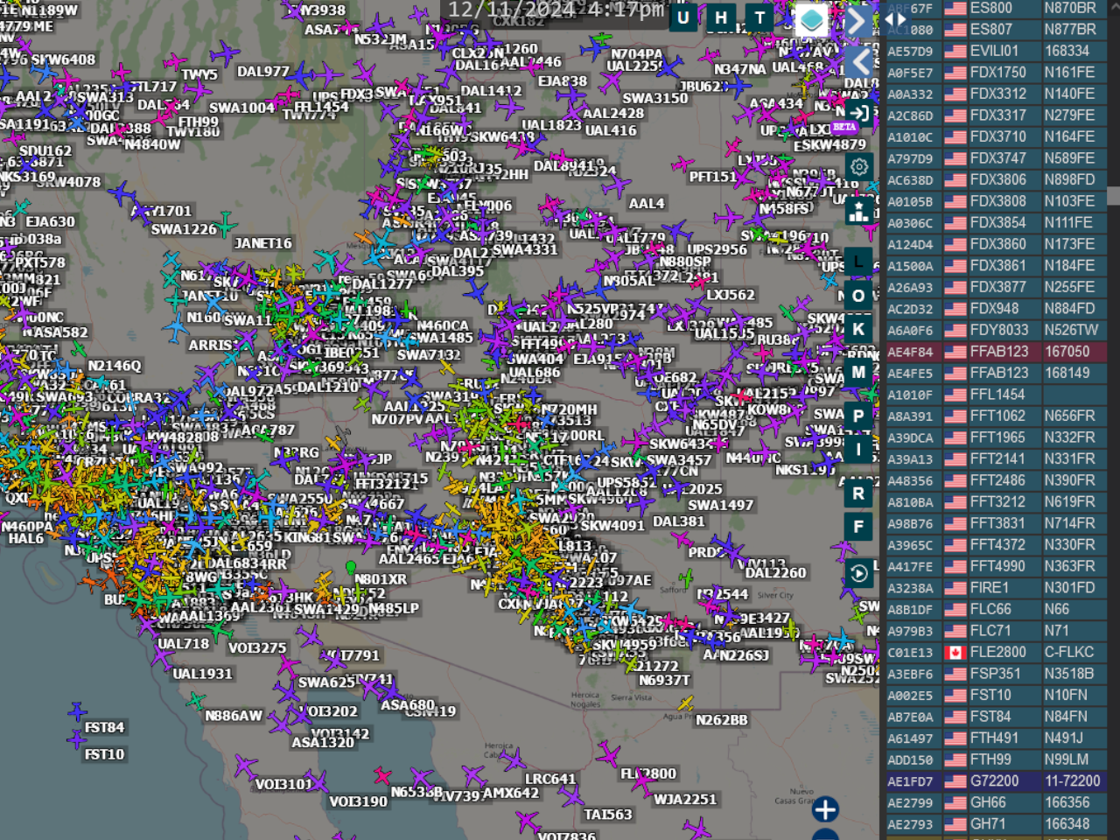The width and height of the screenshot is (1120, 840).
Task: Click the login arrow icon with BETA badge
Action: tap(859, 113)
